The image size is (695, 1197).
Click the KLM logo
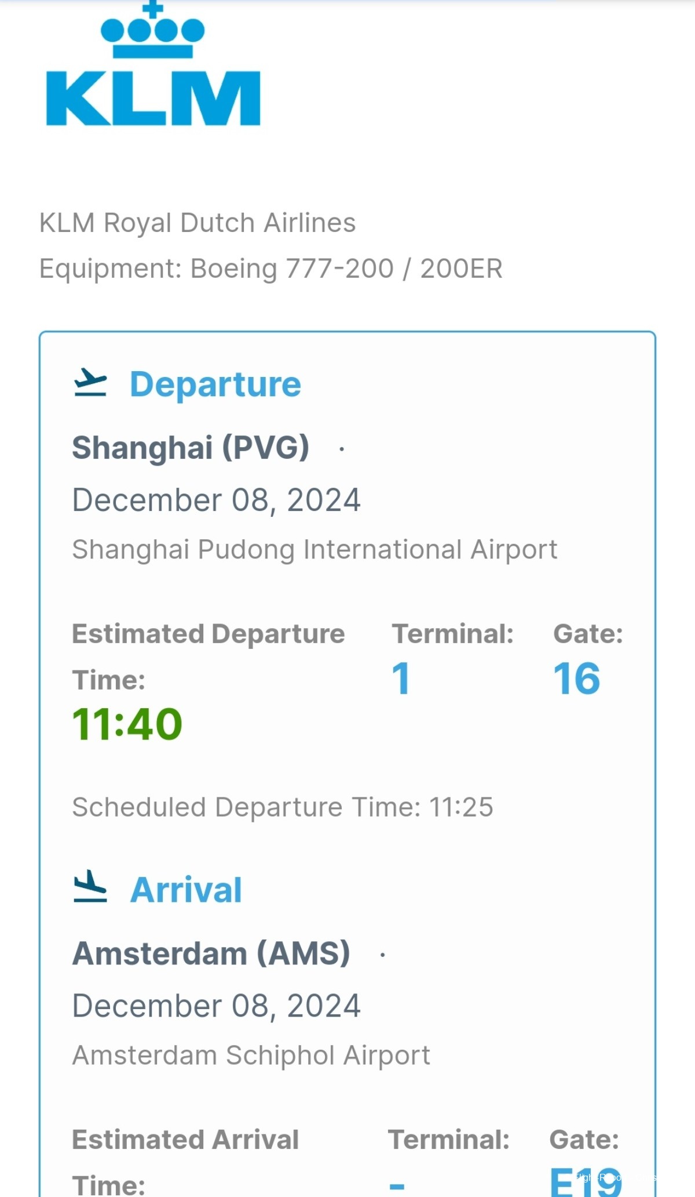pos(153,63)
